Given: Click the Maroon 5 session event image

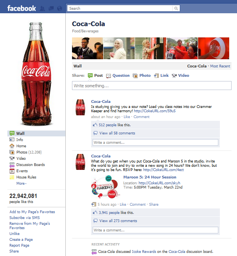Looking at the screenshot, I should (x=106, y=187).
